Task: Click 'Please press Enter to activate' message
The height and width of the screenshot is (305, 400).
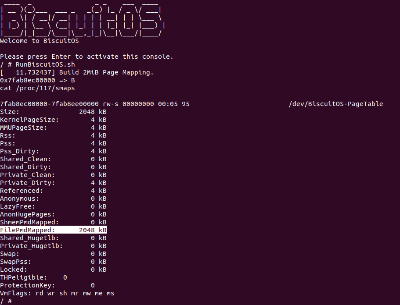Action: click(86, 57)
